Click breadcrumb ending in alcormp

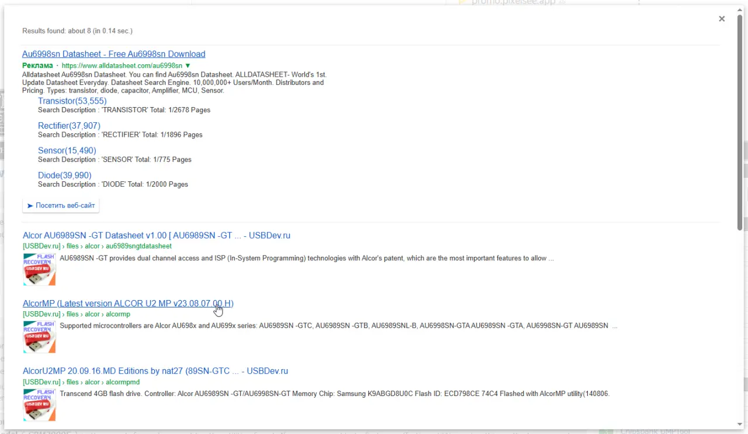77,314
